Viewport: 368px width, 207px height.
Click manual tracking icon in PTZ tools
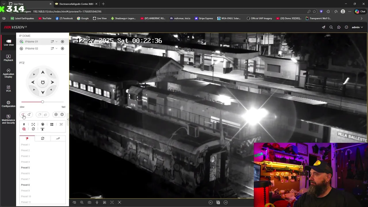[x=61, y=124]
